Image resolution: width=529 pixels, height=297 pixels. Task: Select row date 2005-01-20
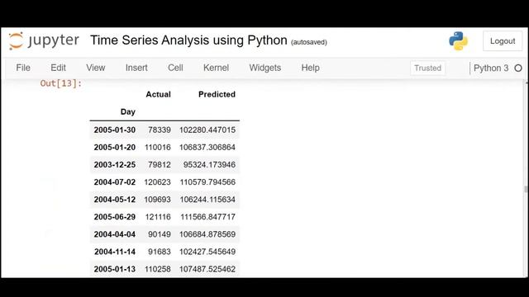click(x=115, y=147)
